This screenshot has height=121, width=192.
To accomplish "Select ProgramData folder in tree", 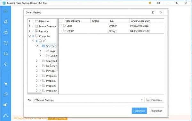I will pyautogui.click(x=51, y=76).
